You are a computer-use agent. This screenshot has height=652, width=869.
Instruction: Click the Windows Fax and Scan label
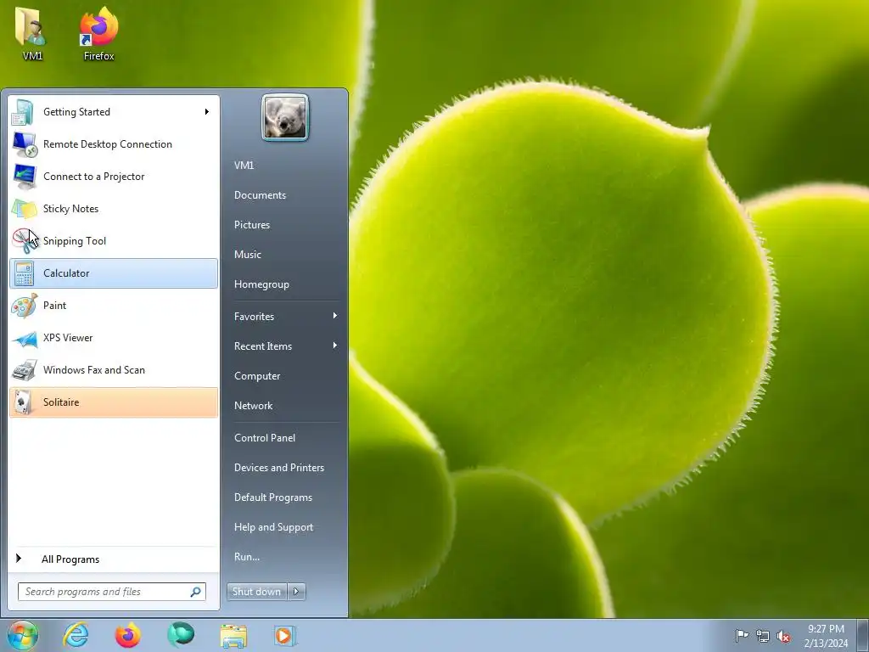(x=94, y=370)
